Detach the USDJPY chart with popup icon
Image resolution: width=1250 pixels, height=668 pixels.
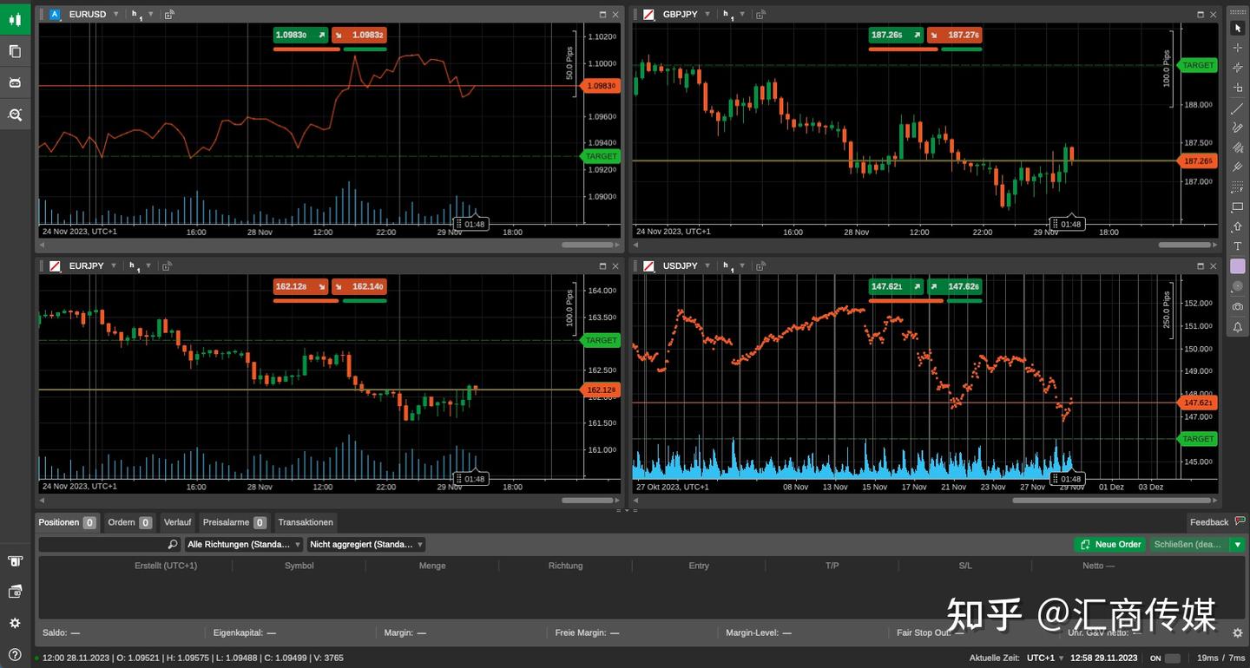pos(760,265)
